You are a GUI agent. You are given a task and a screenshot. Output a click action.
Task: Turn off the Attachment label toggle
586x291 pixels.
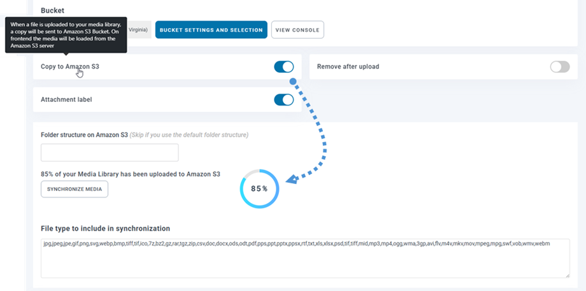pos(283,100)
